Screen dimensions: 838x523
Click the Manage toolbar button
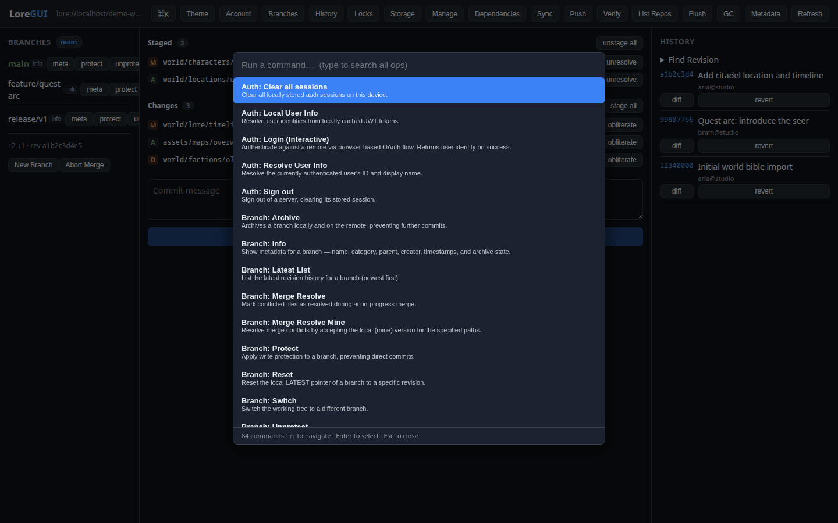tap(445, 14)
